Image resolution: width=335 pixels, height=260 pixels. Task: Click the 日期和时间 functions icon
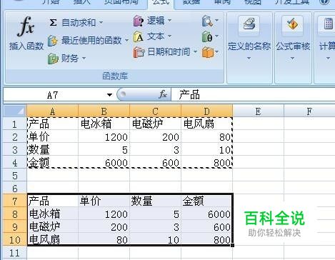pyautogui.click(x=139, y=52)
